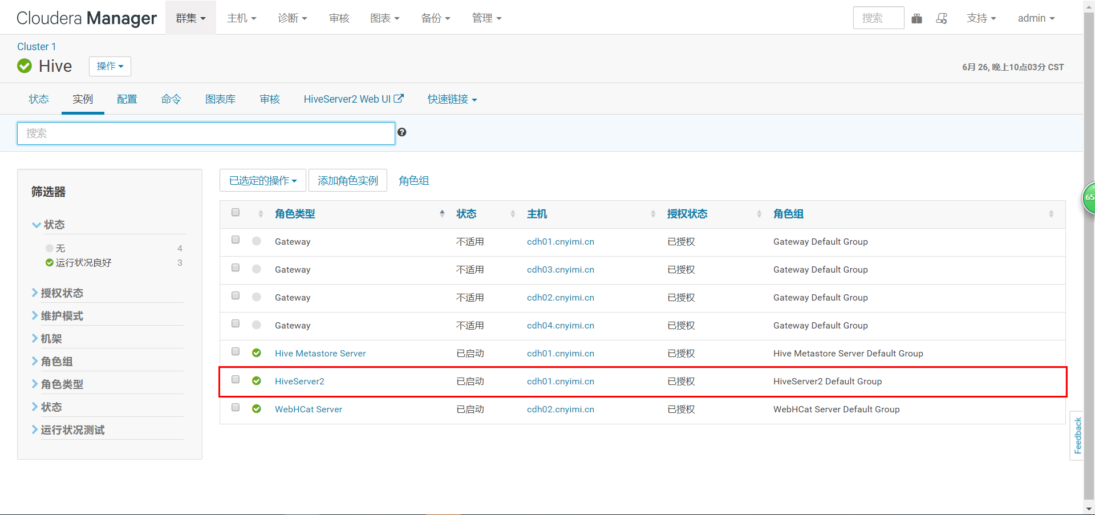1095x515 pixels.
Task: Click the help icon beside the search box
Action: (402, 132)
